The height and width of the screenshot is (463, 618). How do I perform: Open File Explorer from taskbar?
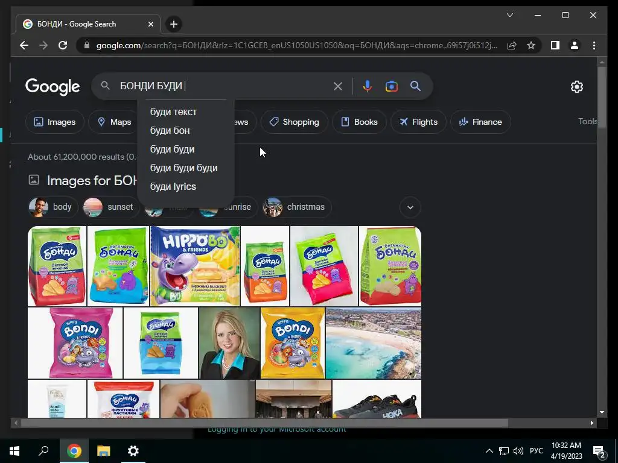pyautogui.click(x=104, y=451)
